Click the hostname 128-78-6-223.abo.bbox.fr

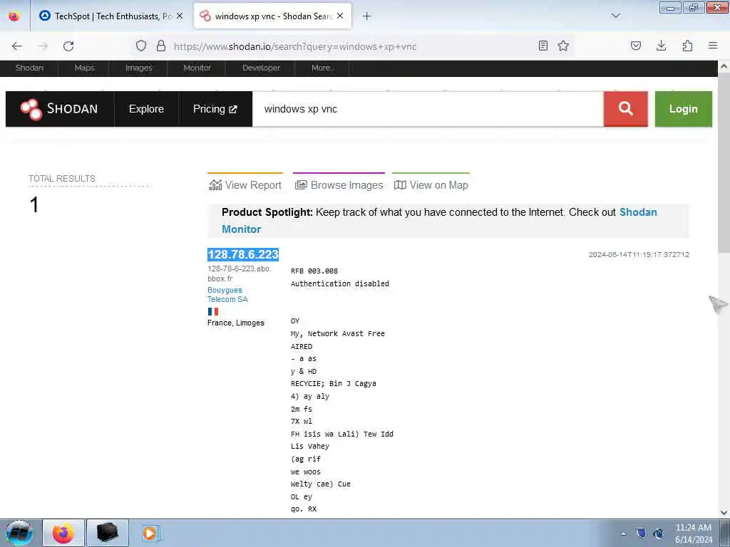point(238,273)
